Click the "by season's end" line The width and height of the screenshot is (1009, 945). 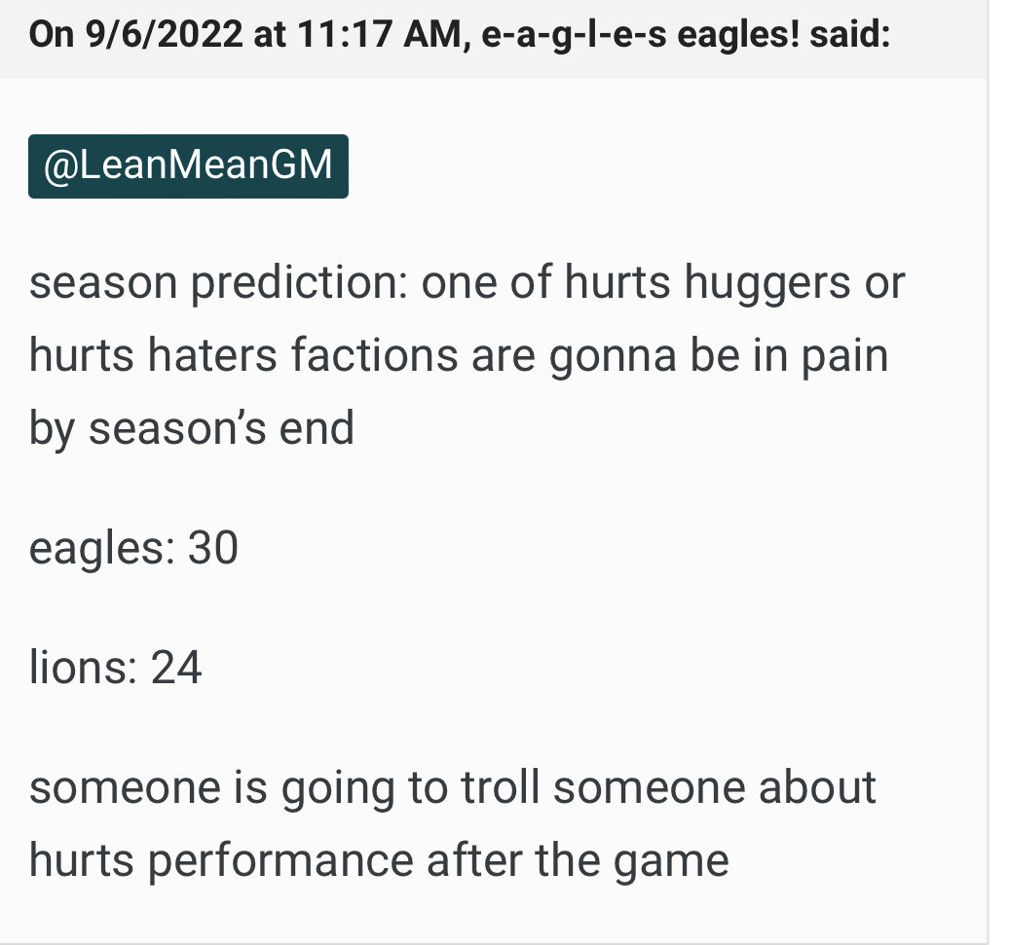coord(192,428)
